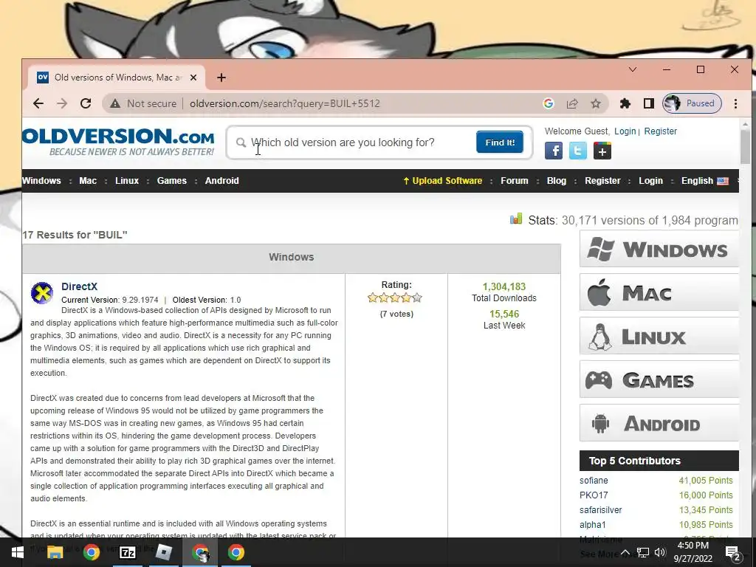Open the Linux sidebar category banner

click(x=659, y=336)
